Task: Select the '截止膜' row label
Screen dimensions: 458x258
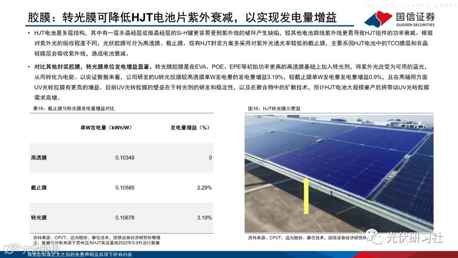Action: pos(39,188)
